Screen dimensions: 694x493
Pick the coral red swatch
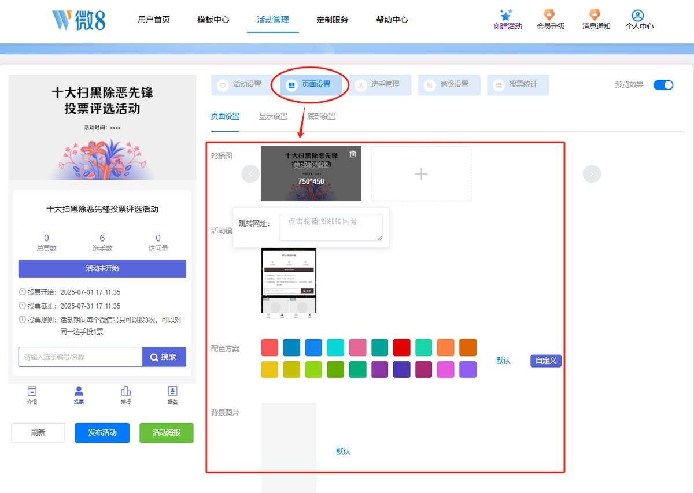270,348
